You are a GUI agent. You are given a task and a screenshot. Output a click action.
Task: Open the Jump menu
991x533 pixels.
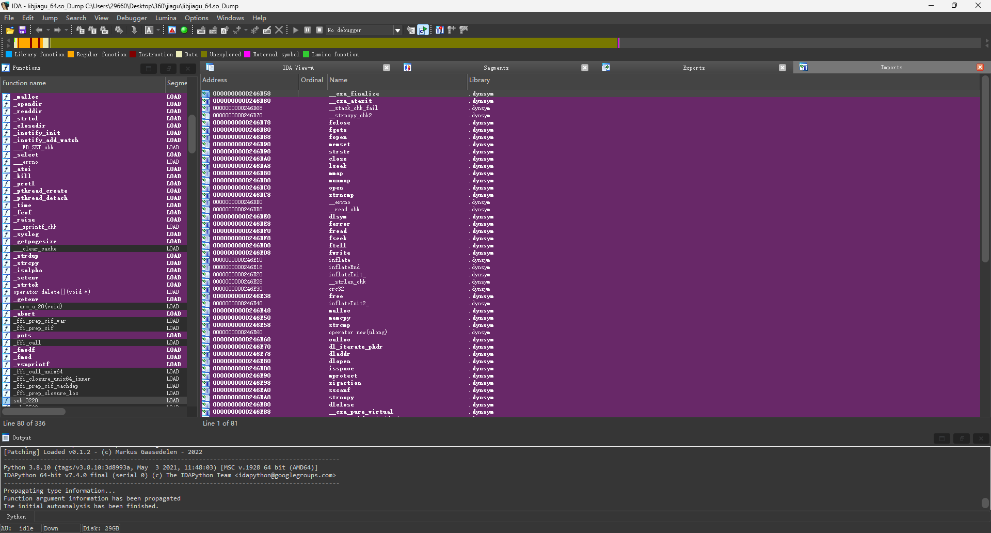click(x=50, y=18)
